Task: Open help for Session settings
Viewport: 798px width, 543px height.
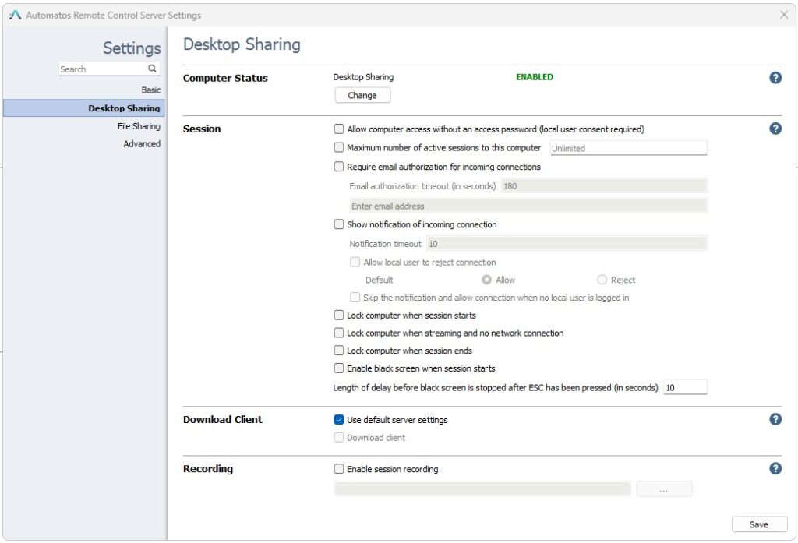Action: click(775, 128)
